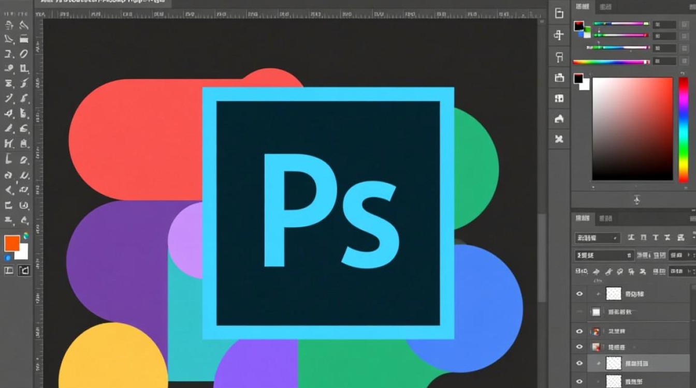Click the top document-shaped icon in the collapsed panel strip
The image size is (696, 388).
point(559,13)
